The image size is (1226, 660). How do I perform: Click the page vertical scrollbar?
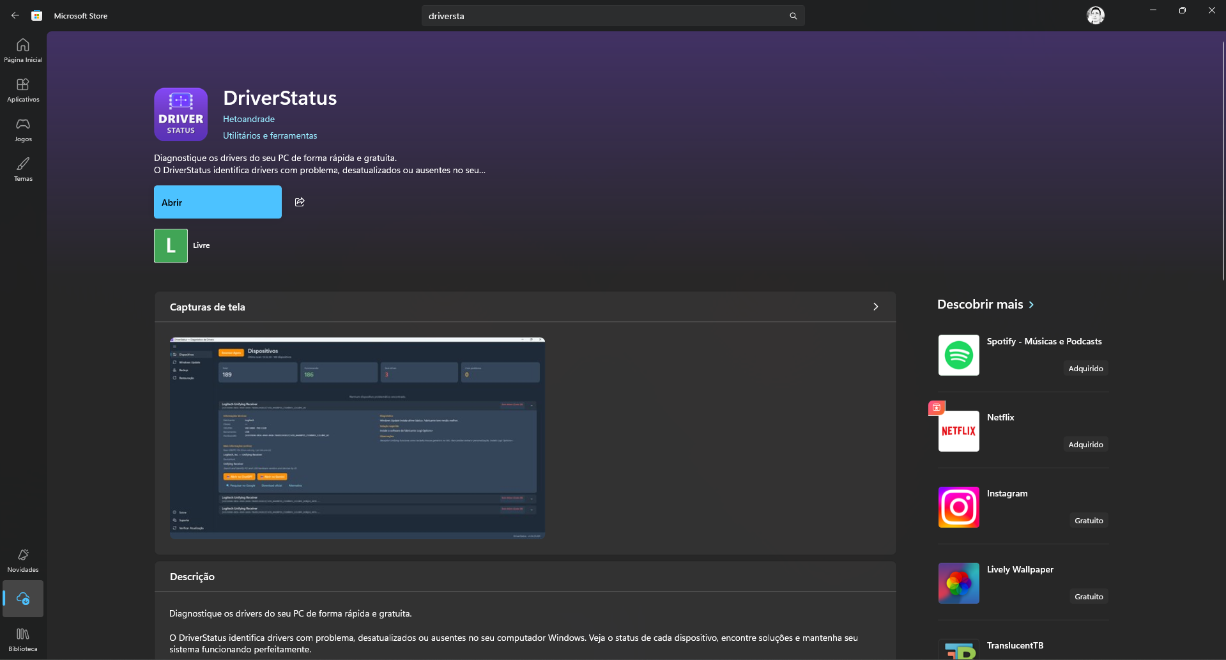click(x=1223, y=160)
